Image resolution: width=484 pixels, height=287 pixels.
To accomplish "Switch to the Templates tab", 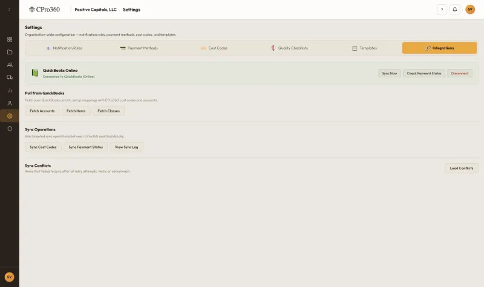I will [364, 48].
